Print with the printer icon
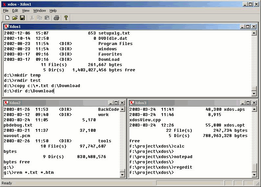 tap(56, 18)
